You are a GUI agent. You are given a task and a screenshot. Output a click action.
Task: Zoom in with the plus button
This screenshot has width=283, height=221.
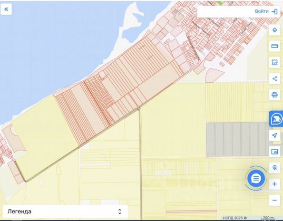pos(274,184)
